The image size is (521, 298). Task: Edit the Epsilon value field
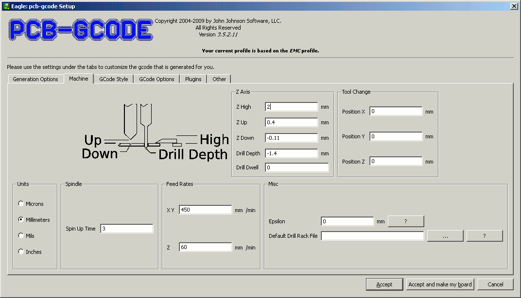pos(347,221)
